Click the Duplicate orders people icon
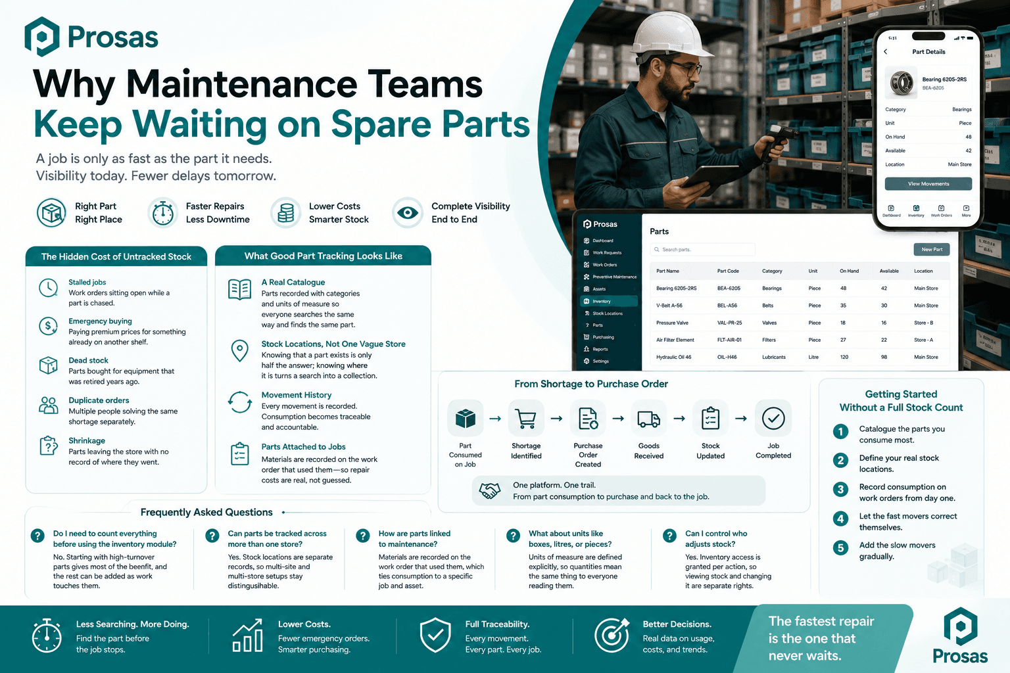The height and width of the screenshot is (673, 1010). (49, 406)
